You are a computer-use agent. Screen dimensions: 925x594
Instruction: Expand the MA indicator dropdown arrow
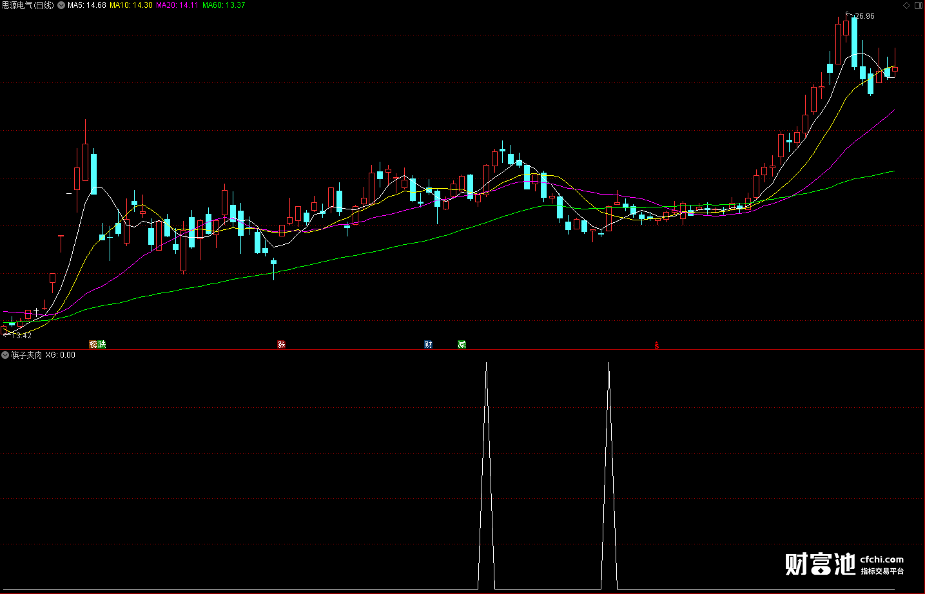pos(61,5)
